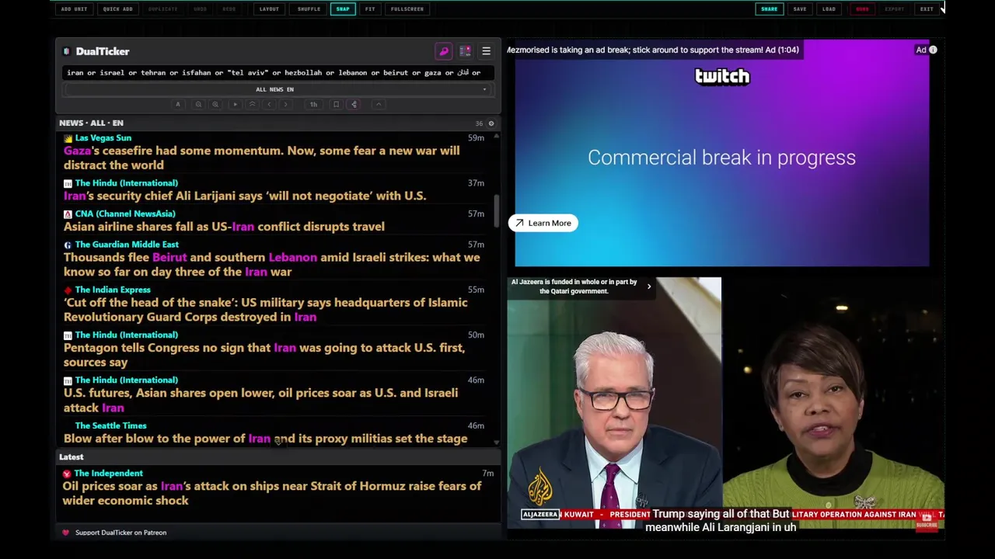The image size is (995, 559).
Task: Open Thousands flee Beirut headline
Action: [x=271, y=265]
